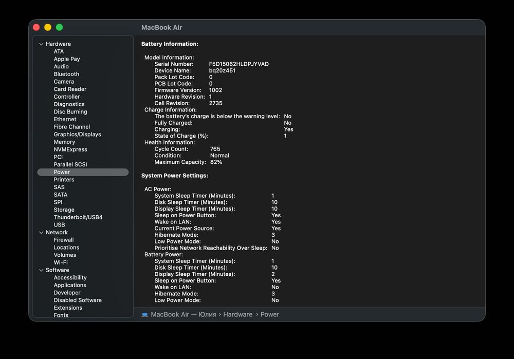Select Printers in the sidebar
This screenshot has width=514, height=359.
click(64, 180)
